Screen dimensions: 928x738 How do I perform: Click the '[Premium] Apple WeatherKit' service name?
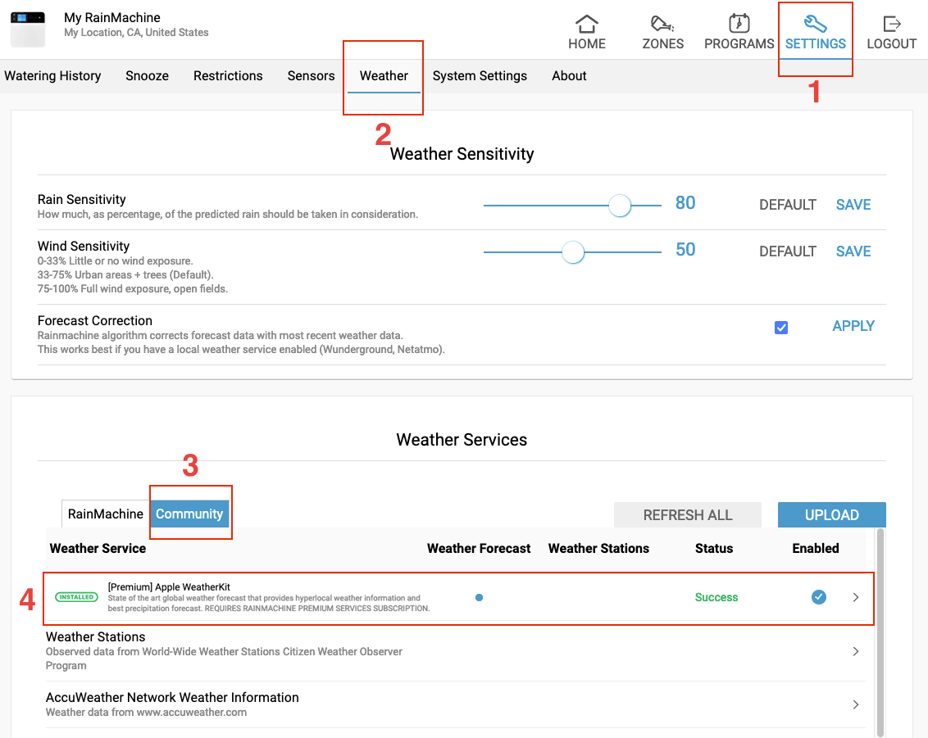(x=169, y=587)
